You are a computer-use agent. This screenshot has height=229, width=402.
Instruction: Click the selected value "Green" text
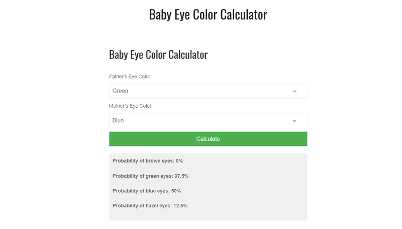pyautogui.click(x=120, y=91)
